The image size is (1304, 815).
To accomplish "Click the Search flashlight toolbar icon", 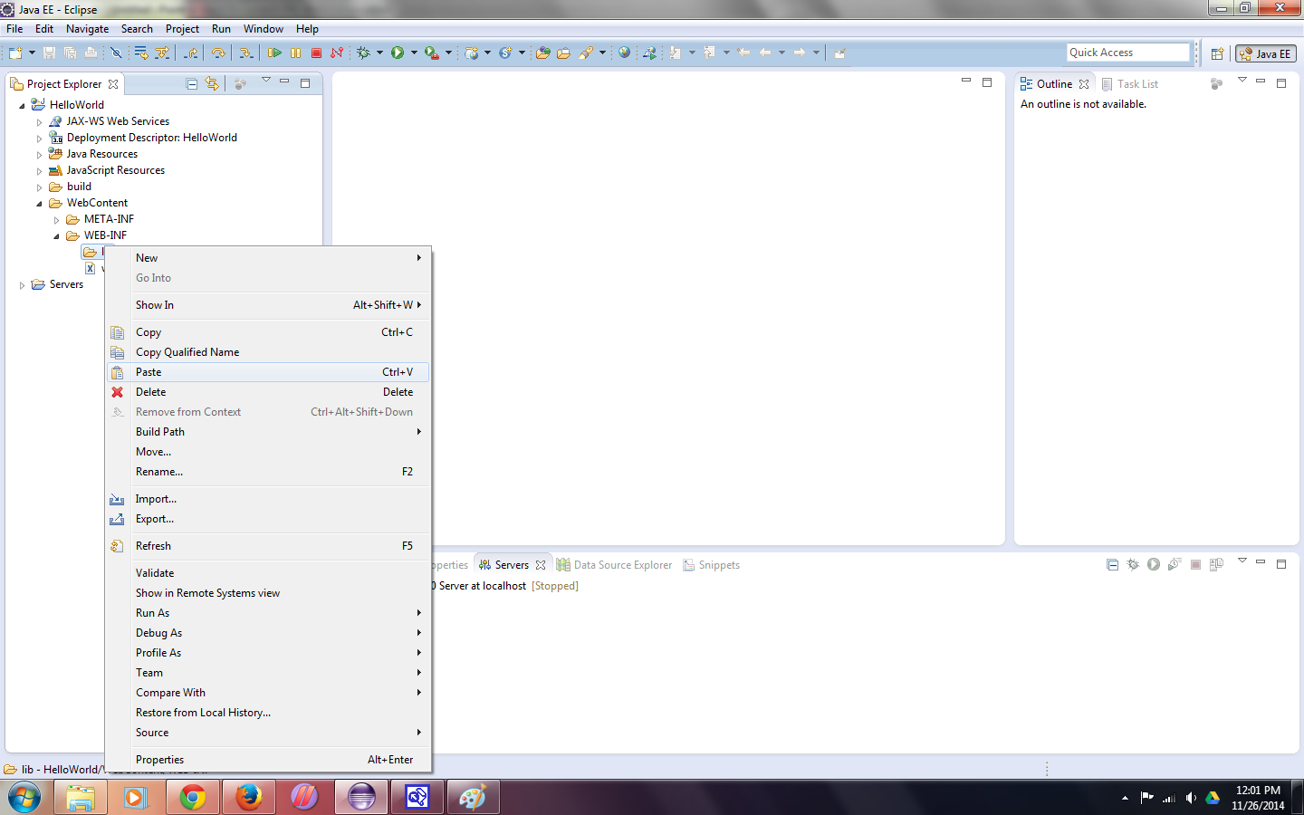I will point(586,53).
